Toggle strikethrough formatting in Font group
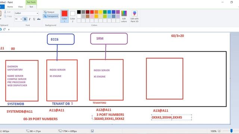Viewport: 239px width, 134px height. coord(39,19)
